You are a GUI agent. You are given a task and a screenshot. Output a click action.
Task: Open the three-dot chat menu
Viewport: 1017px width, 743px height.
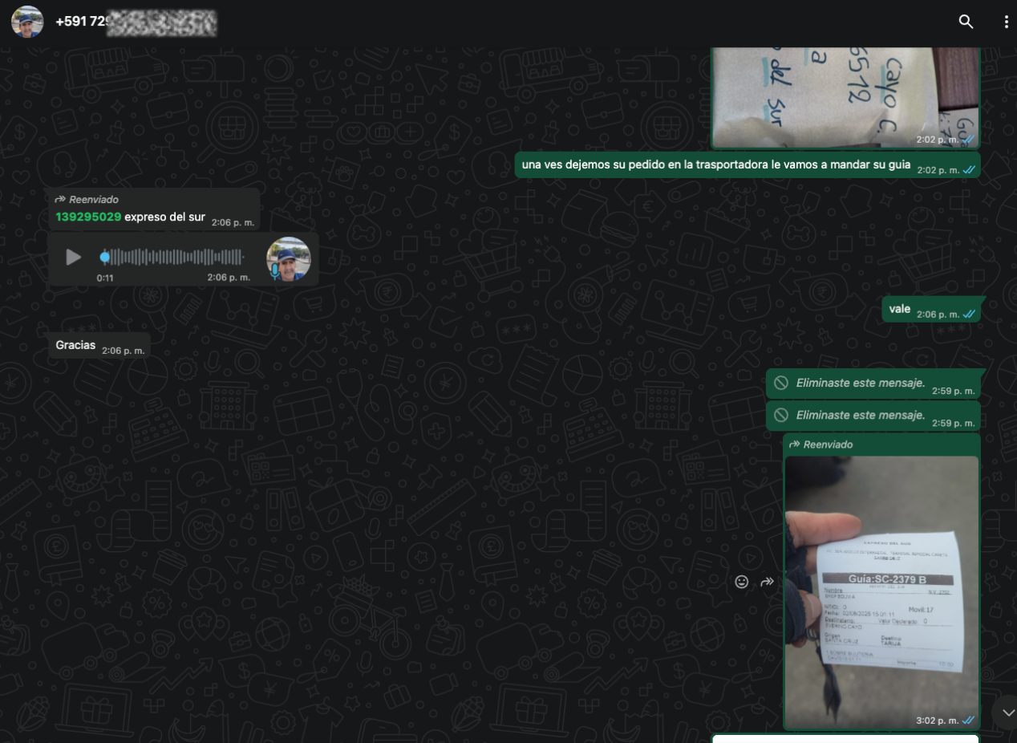[1006, 22]
